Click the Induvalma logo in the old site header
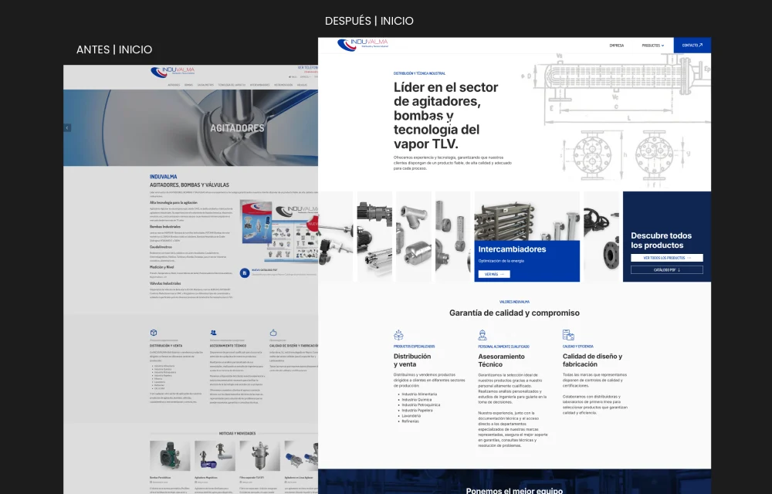This screenshot has width=772, height=494. coord(172,73)
